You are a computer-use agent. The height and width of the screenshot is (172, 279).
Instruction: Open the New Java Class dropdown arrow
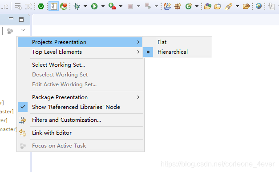197,6
